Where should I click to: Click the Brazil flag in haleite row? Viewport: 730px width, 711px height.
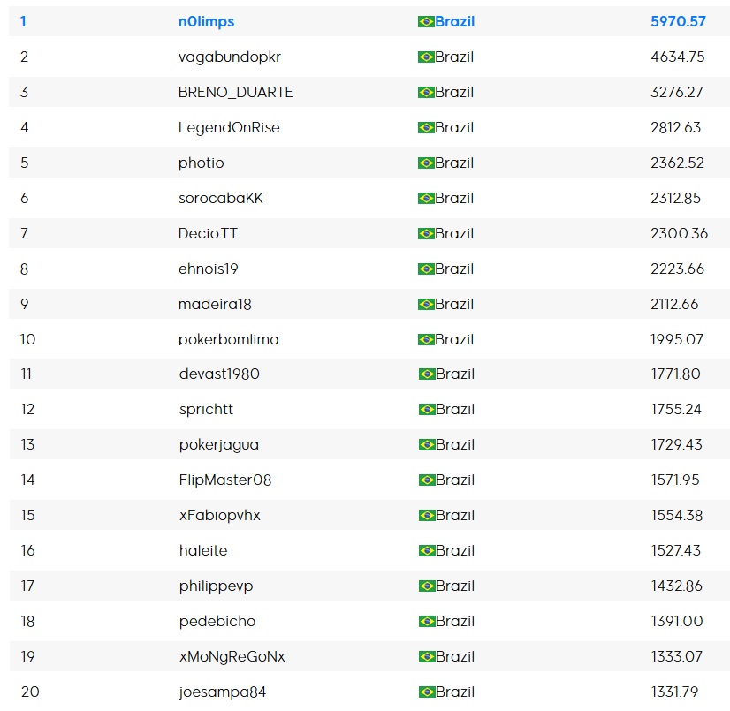coord(427,551)
